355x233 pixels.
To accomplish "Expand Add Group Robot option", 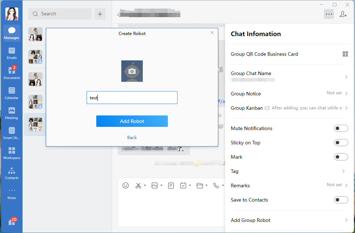I will [346, 220].
